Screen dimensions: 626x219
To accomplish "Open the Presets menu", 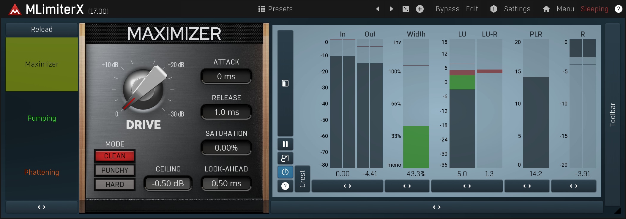I will click(x=275, y=9).
